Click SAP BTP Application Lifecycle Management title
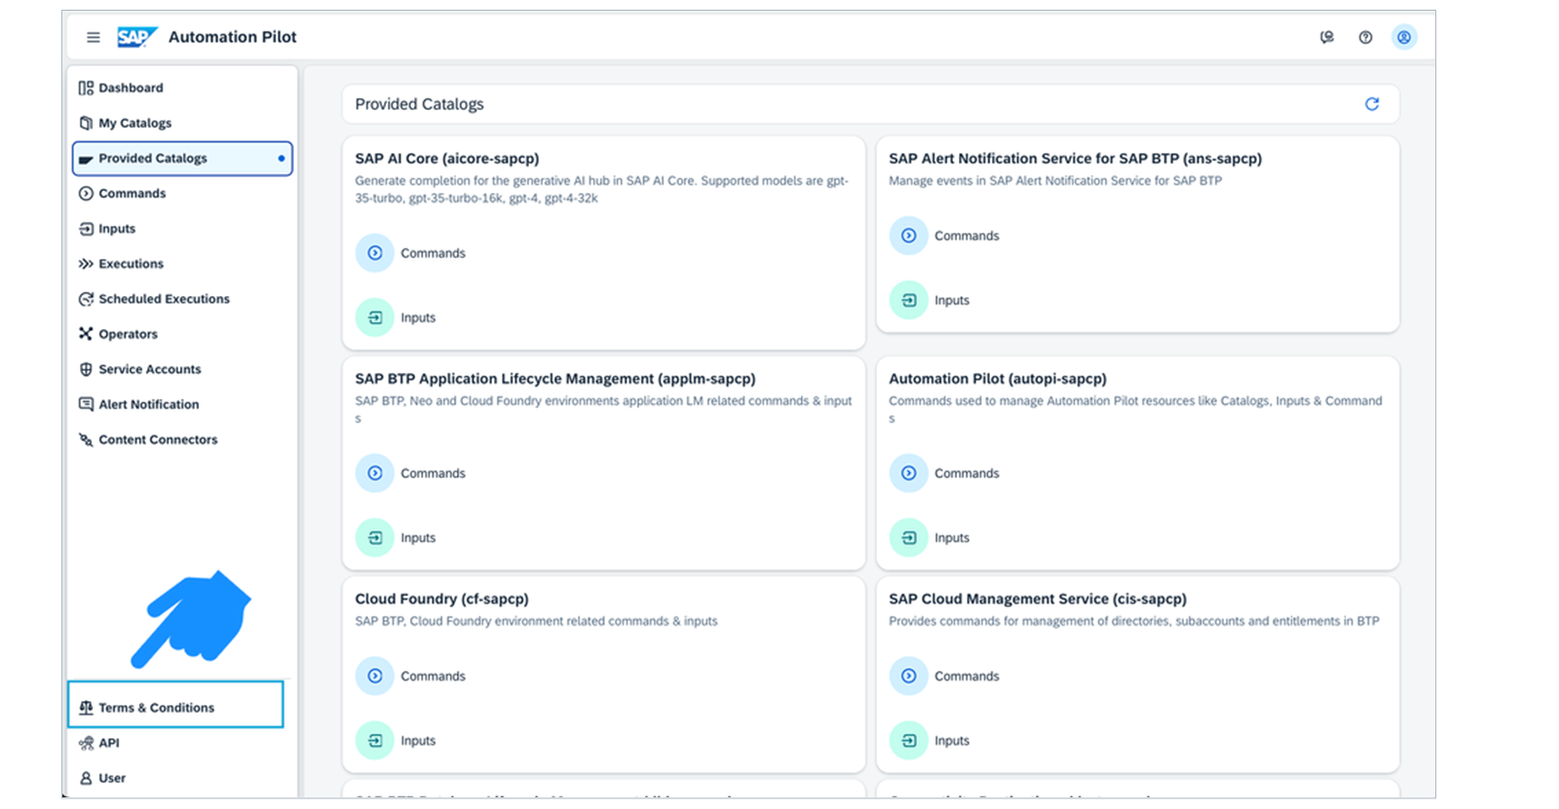This screenshot has height=809, width=1559. point(555,379)
